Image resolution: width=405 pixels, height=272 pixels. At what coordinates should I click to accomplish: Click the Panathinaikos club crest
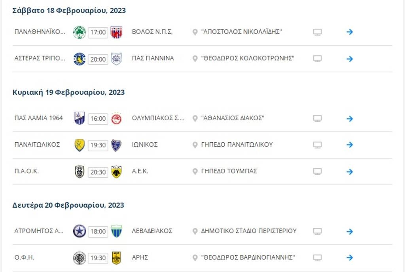point(79,32)
